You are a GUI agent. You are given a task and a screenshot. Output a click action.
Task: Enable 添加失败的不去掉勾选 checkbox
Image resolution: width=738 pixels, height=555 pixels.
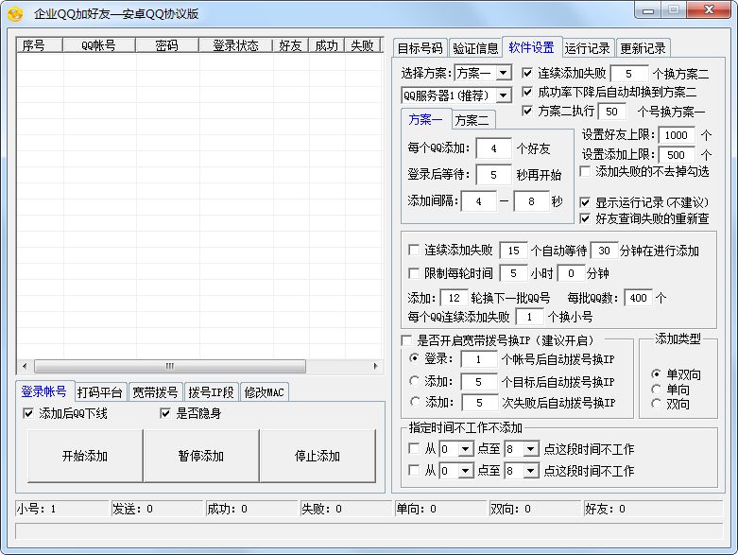pyautogui.click(x=585, y=171)
